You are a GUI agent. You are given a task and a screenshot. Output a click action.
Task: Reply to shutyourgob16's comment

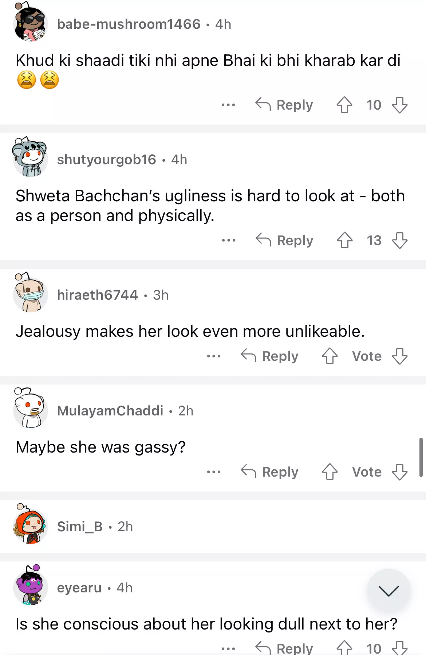[284, 240]
